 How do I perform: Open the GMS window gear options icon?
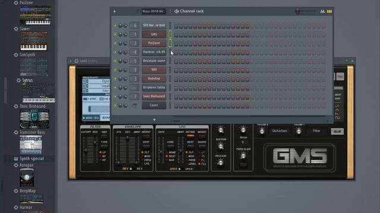(77, 61)
